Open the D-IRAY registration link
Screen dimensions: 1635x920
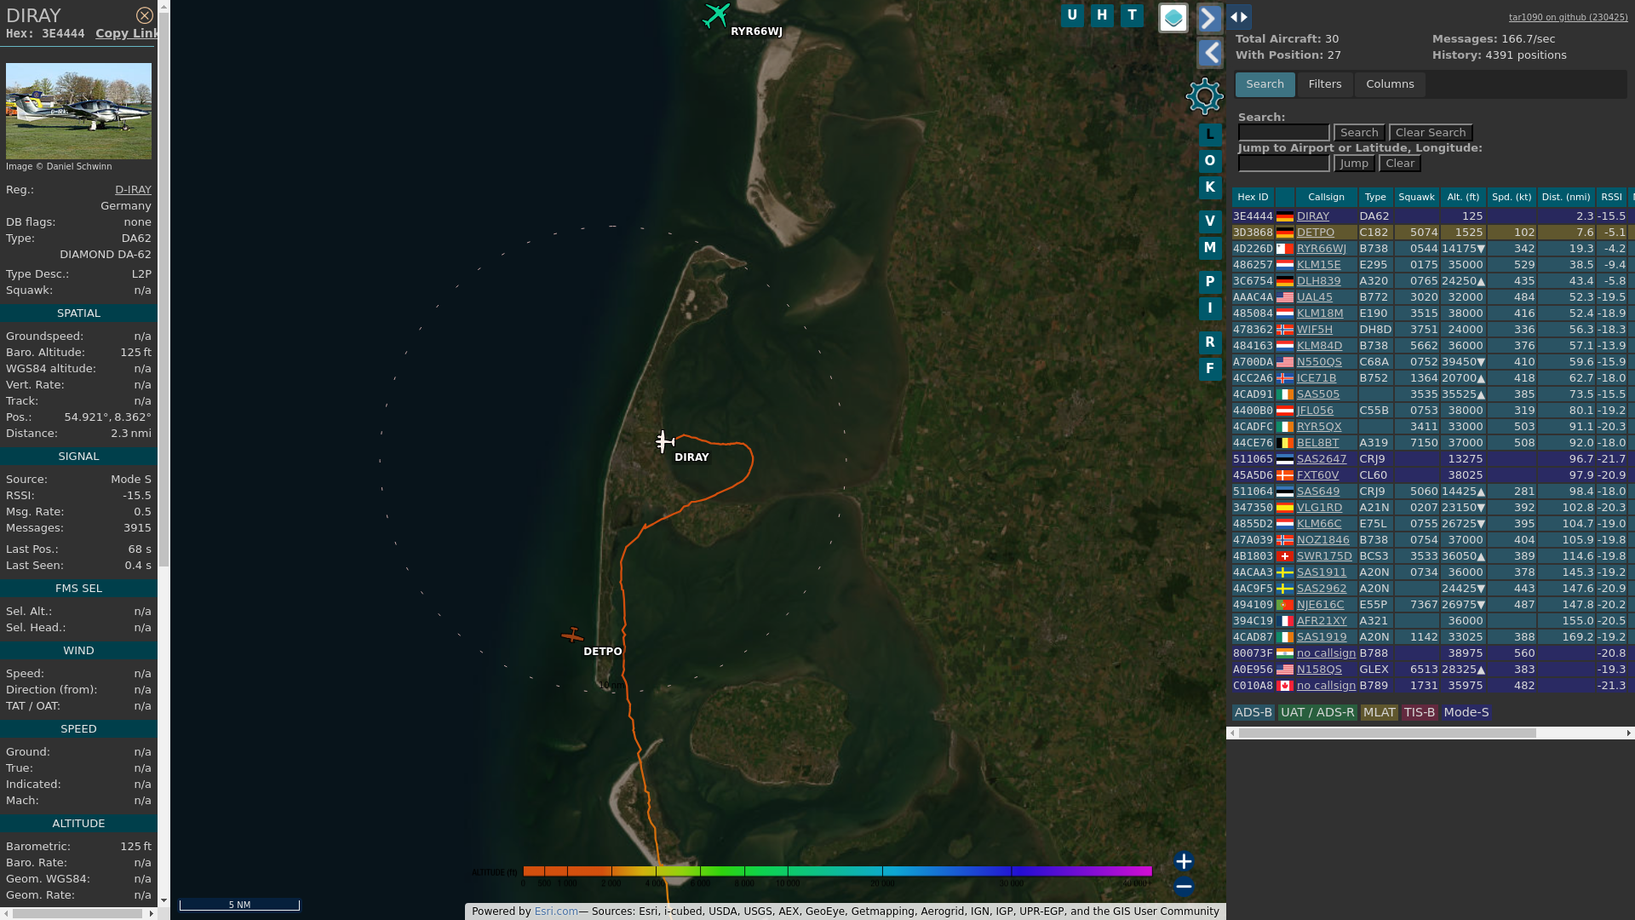[x=133, y=190]
